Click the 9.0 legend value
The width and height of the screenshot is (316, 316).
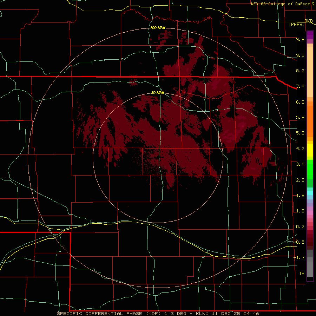[300, 55]
